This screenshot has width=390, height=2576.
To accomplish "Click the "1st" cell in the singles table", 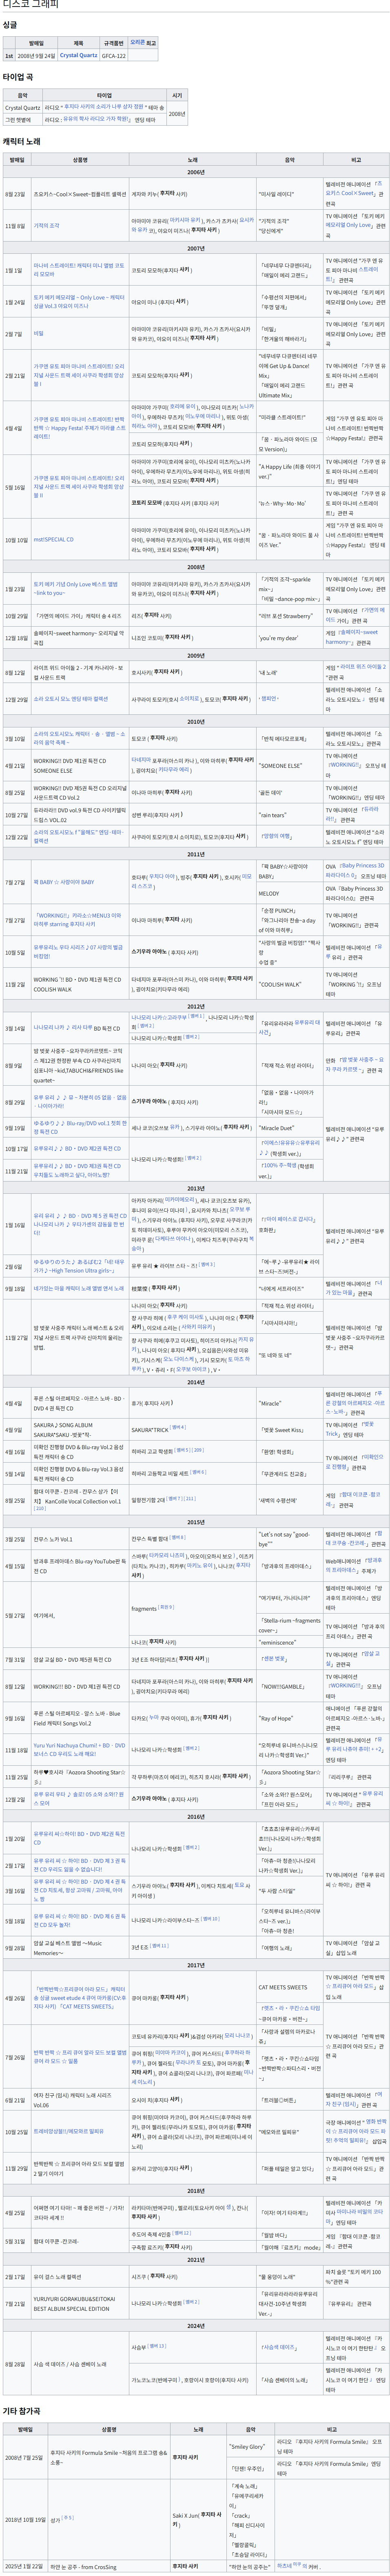I will (9, 56).
